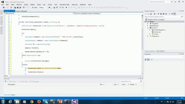Click the Search Error List input field
The height and width of the screenshot is (104, 185).
(130, 81)
